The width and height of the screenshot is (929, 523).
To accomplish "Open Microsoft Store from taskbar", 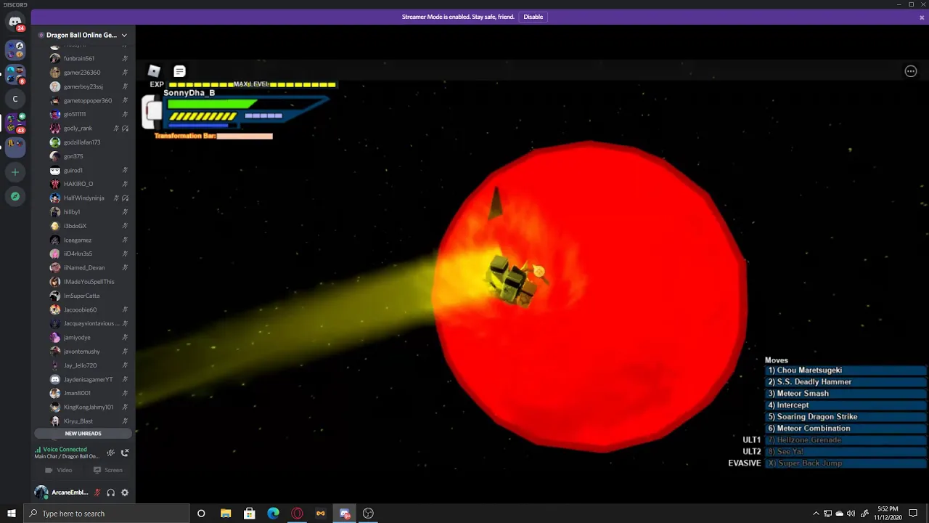I will coord(250,514).
